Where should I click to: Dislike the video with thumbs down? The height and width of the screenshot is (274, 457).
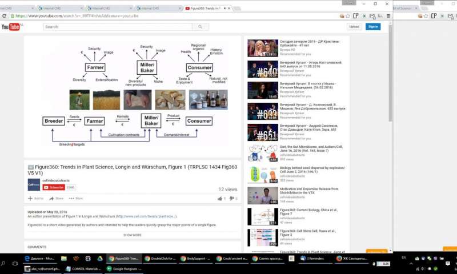(232, 199)
